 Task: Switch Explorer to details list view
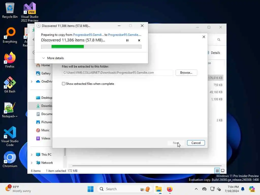217,171
